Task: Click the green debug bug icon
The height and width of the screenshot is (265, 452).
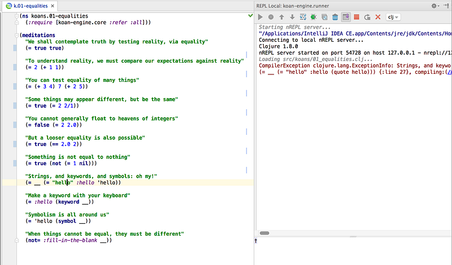Action: pyautogui.click(x=314, y=17)
